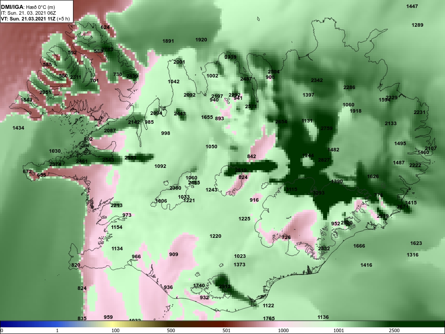445x334 pixels.
Task: Select the map value 1666
Action: coord(359,246)
